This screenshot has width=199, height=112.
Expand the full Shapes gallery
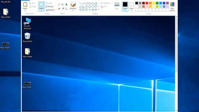click(x=99, y=10)
